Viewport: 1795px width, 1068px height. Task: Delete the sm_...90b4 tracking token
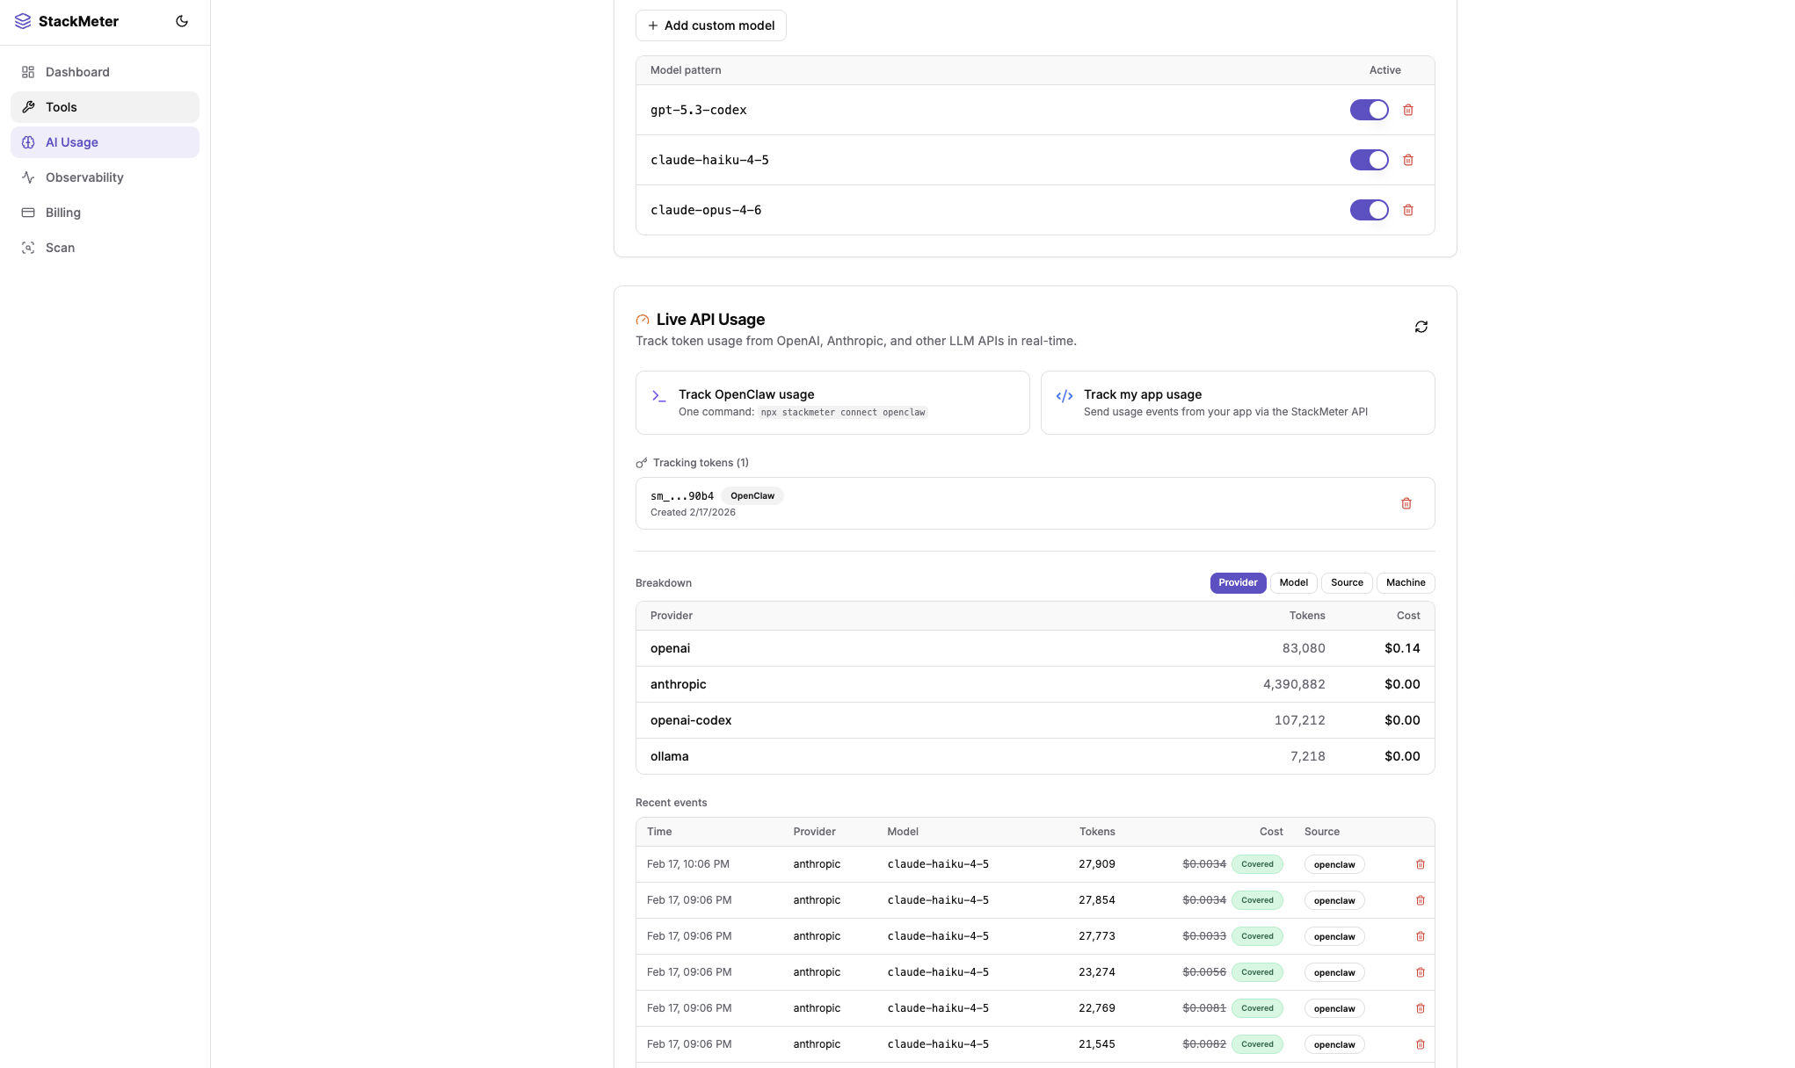pyautogui.click(x=1406, y=503)
